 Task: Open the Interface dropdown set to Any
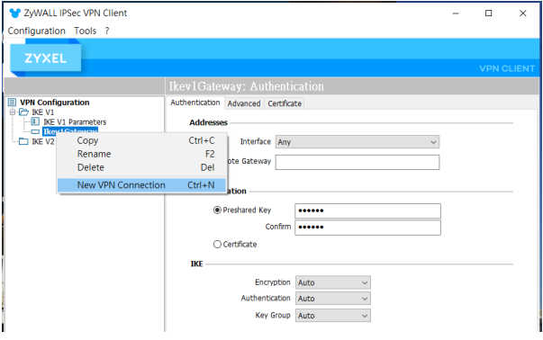pos(357,142)
